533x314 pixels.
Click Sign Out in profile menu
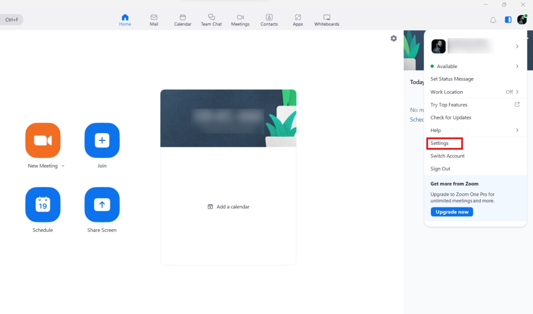point(440,169)
